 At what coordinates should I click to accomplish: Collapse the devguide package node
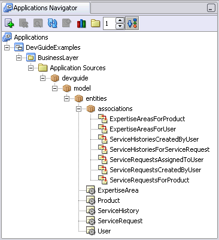43,78
